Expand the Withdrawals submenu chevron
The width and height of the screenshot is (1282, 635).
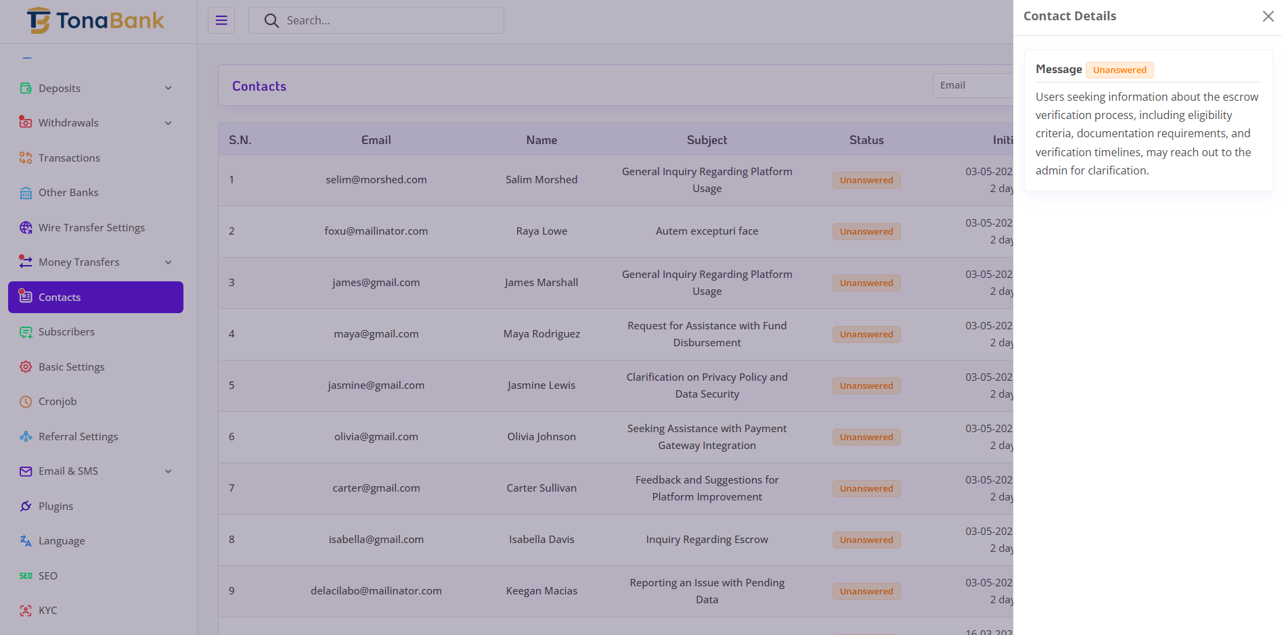tap(169, 123)
